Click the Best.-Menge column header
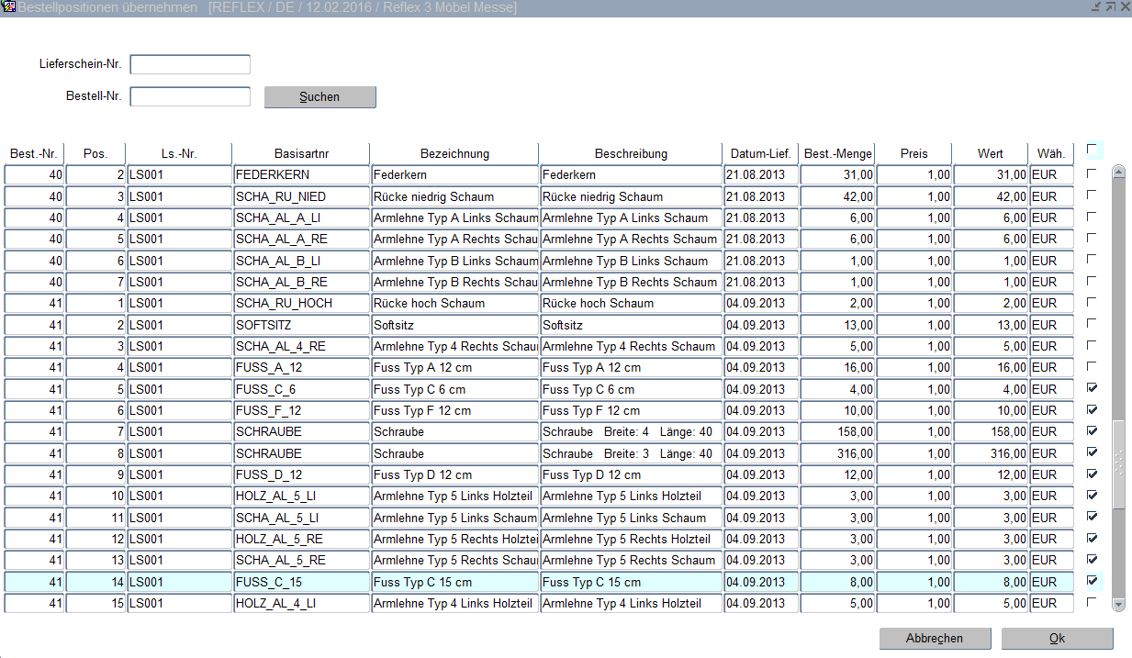Screen dimensions: 1132x658 click(837, 153)
